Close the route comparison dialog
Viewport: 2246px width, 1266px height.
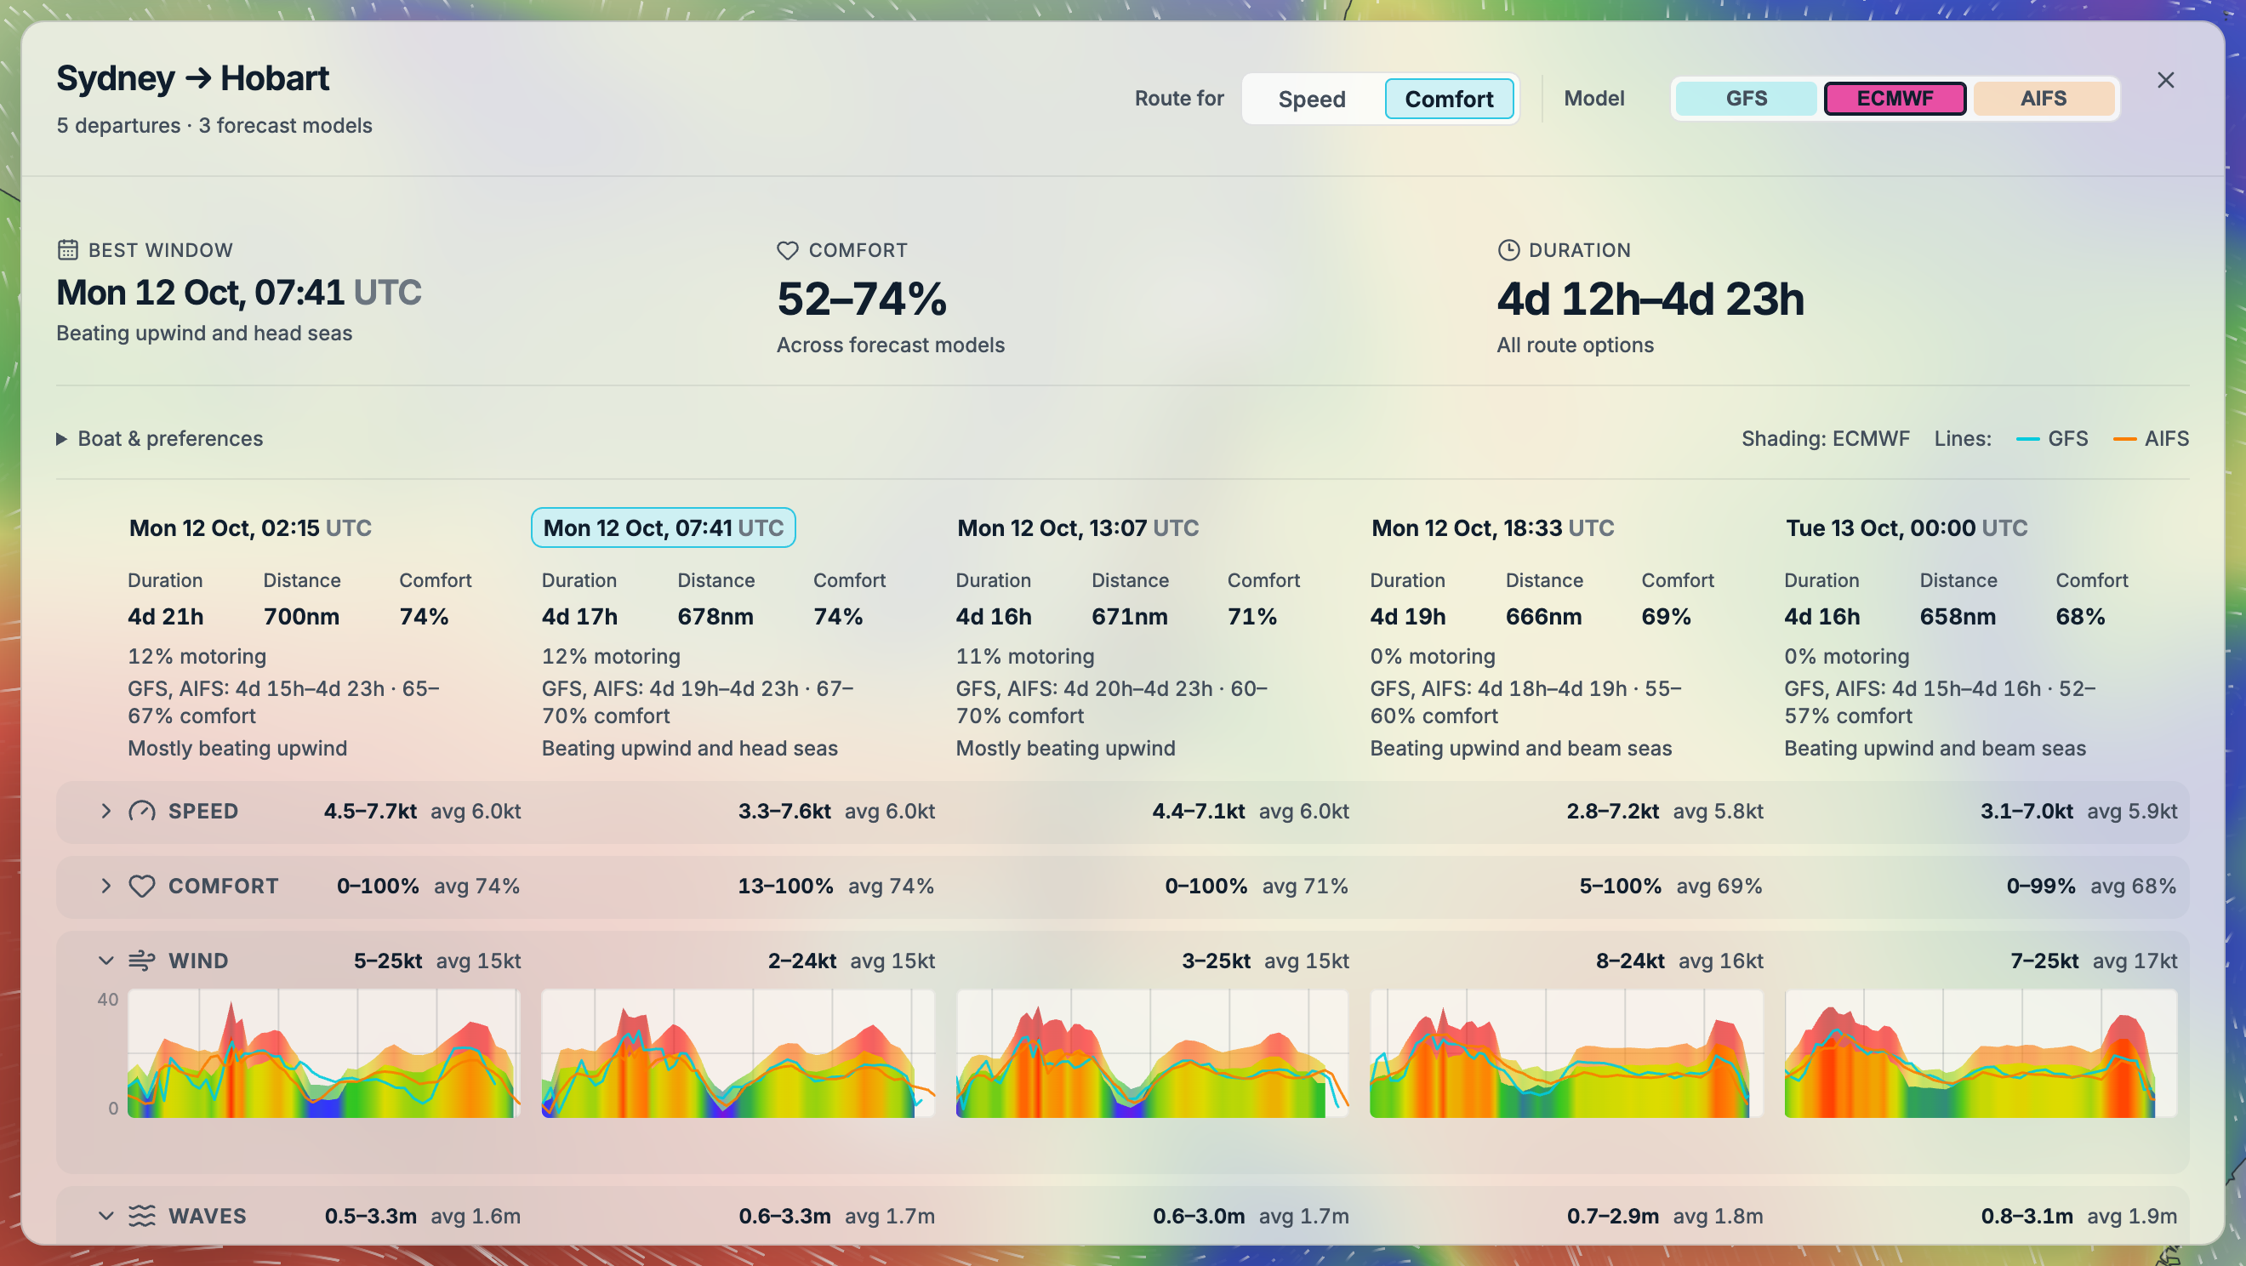pos(2165,80)
